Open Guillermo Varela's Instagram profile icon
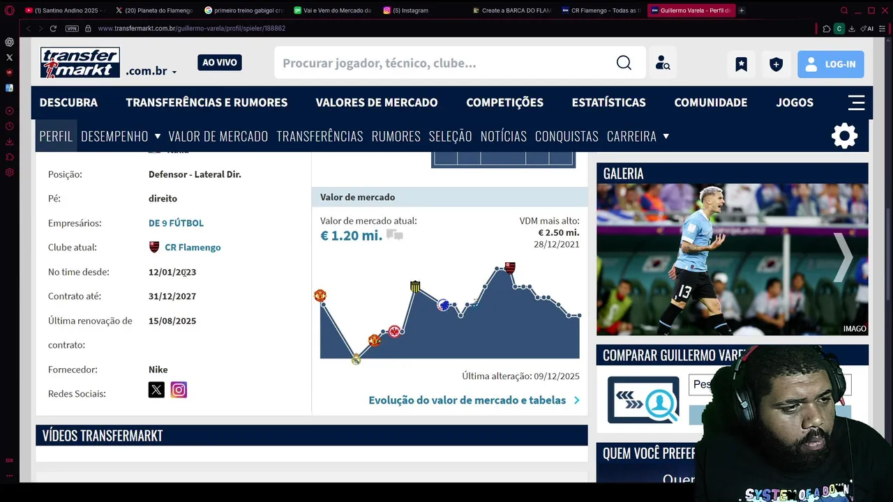This screenshot has width=893, height=502. pos(179,390)
